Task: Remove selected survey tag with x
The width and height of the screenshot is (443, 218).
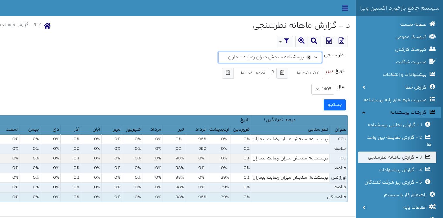Action: pyautogui.click(x=309, y=57)
